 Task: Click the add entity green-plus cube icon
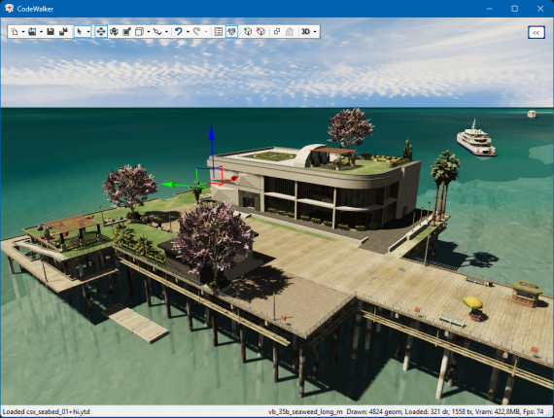point(248,32)
